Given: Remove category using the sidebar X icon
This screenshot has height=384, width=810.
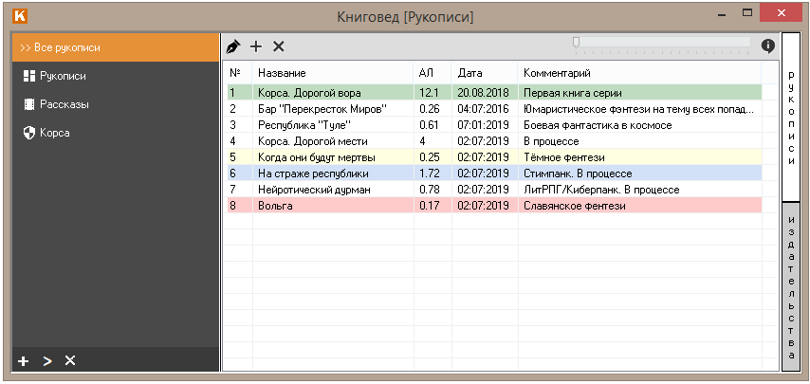Looking at the screenshot, I should click(69, 360).
